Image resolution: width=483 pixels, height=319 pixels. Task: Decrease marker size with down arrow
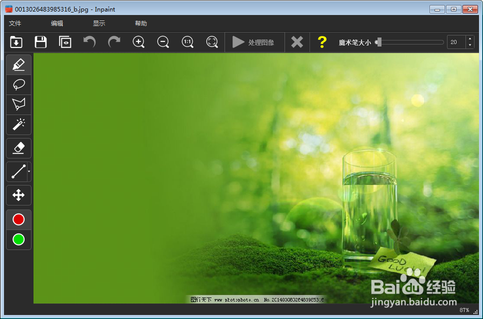pos(470,45)
